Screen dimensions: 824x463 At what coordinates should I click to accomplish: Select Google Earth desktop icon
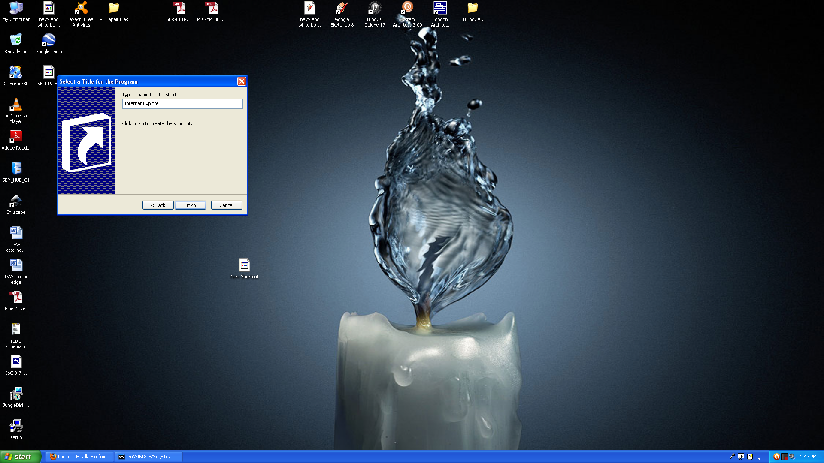(48, 44)
